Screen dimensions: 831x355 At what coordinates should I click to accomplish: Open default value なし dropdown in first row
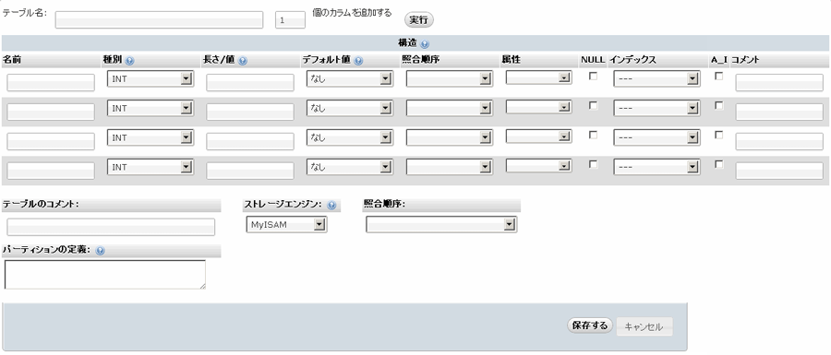(350, 78)
